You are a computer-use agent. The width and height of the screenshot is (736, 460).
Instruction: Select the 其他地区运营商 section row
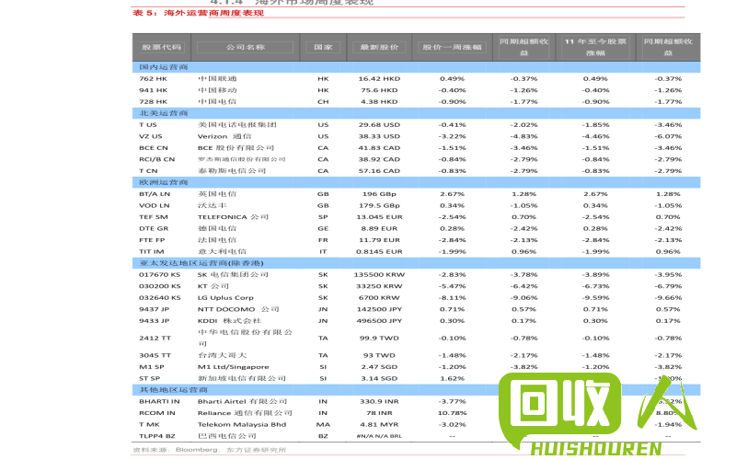pyautogui.click(x=417, y=390)
